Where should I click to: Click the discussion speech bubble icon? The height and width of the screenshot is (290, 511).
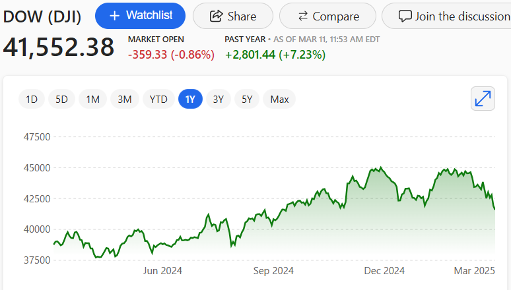pyautogui.click(x=405, y=16)
